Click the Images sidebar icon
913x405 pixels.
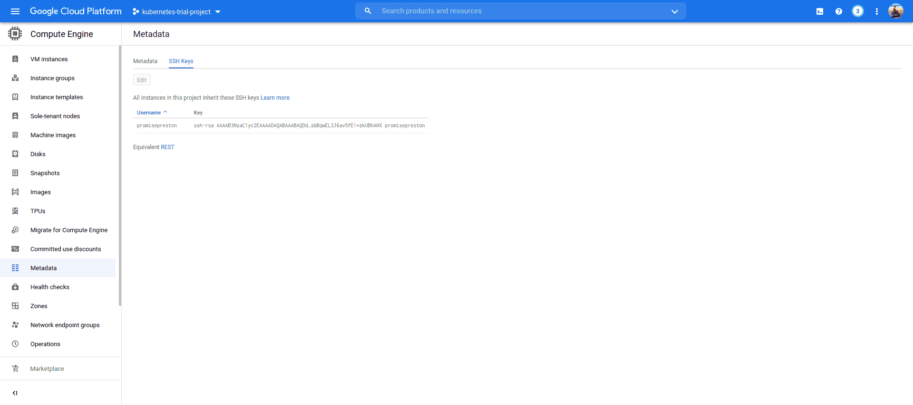15,192
